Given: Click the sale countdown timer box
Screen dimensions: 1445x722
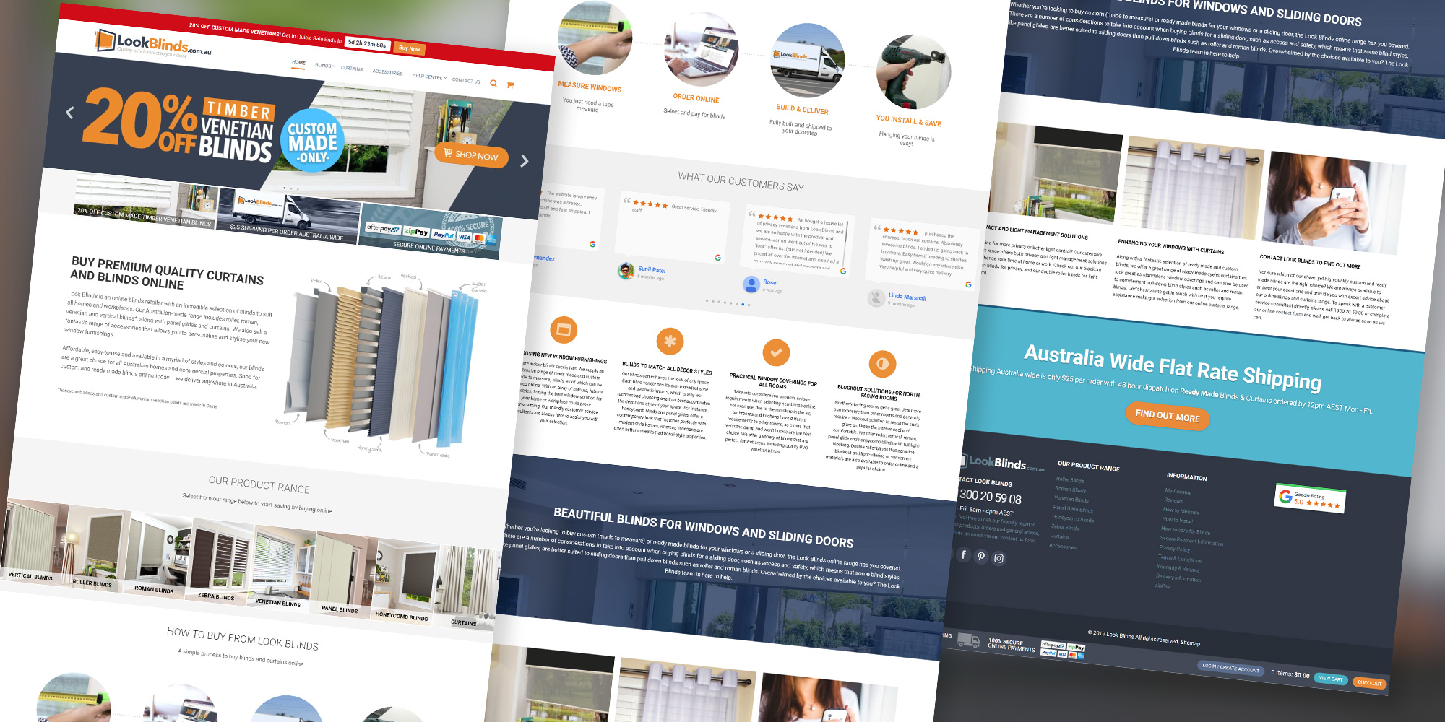Looking at the screenshot, I should [x=367, y=43].
